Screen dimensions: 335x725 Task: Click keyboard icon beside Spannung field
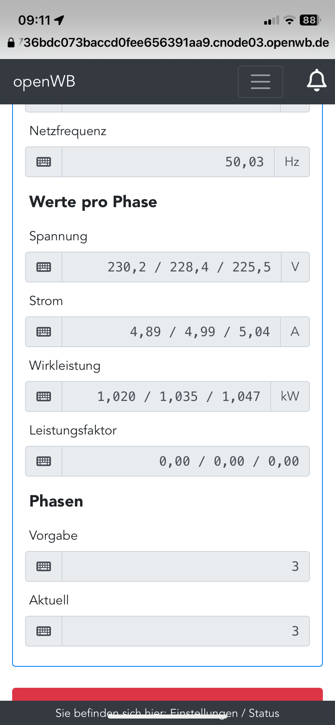click(44, 267)
